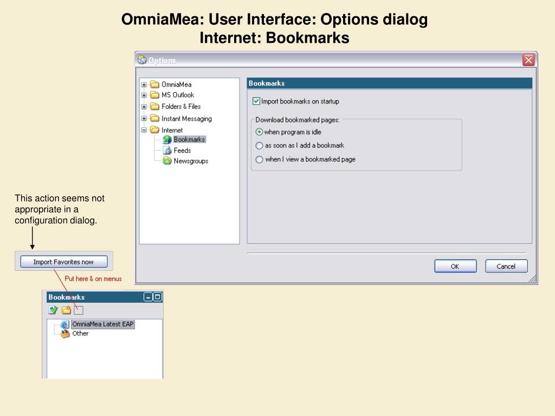Select 'OmniaMea Latest EAP' bookmark entry

(102, 324)
